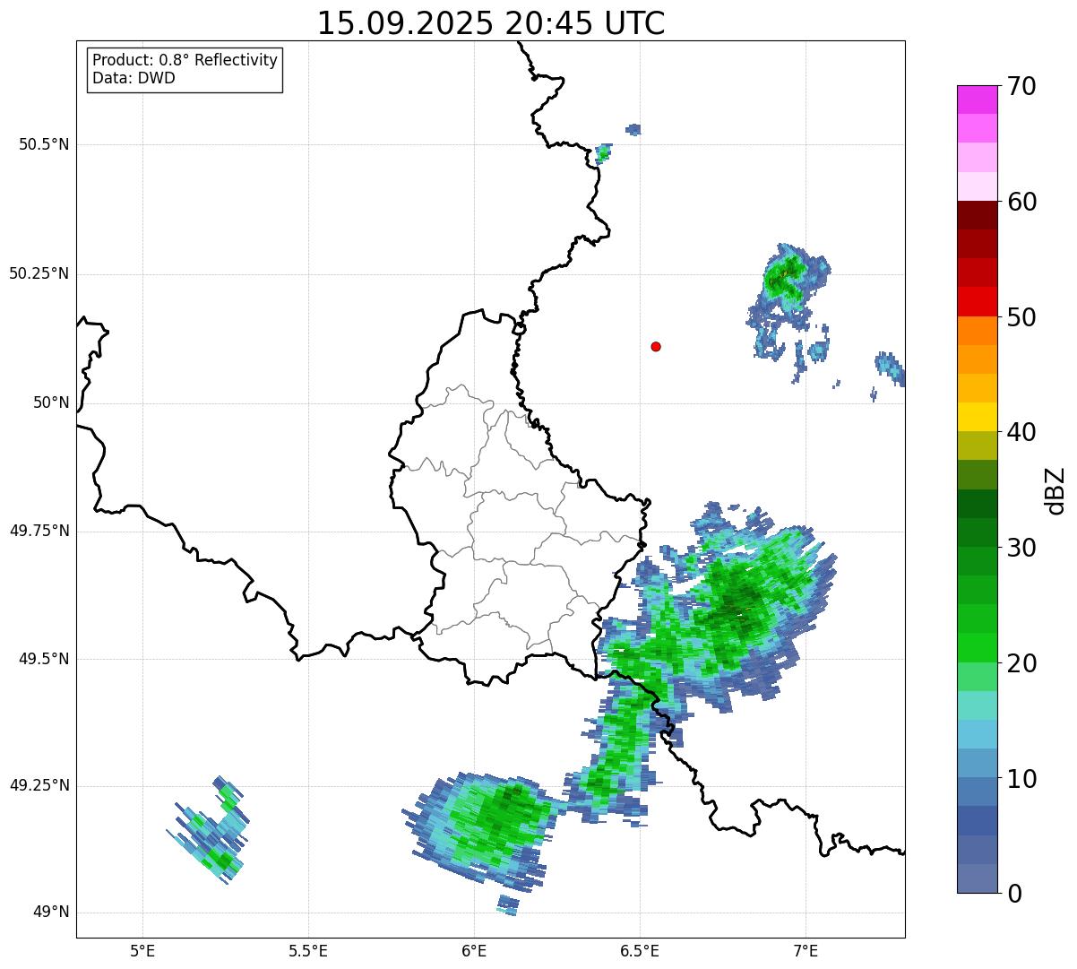The image size is (1077, 969).
Task: Click the 6.5°E longitude label
Action: 640,951
